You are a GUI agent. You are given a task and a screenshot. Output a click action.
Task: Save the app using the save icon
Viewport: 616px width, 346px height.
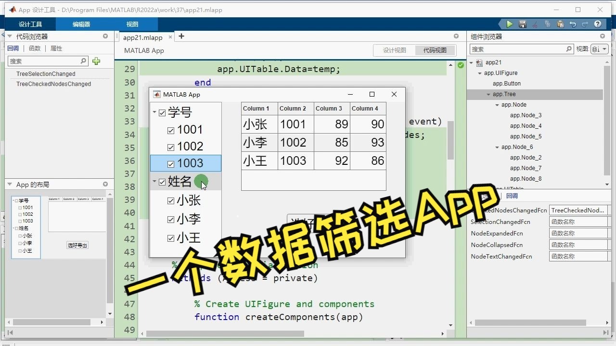pos(523,24)
